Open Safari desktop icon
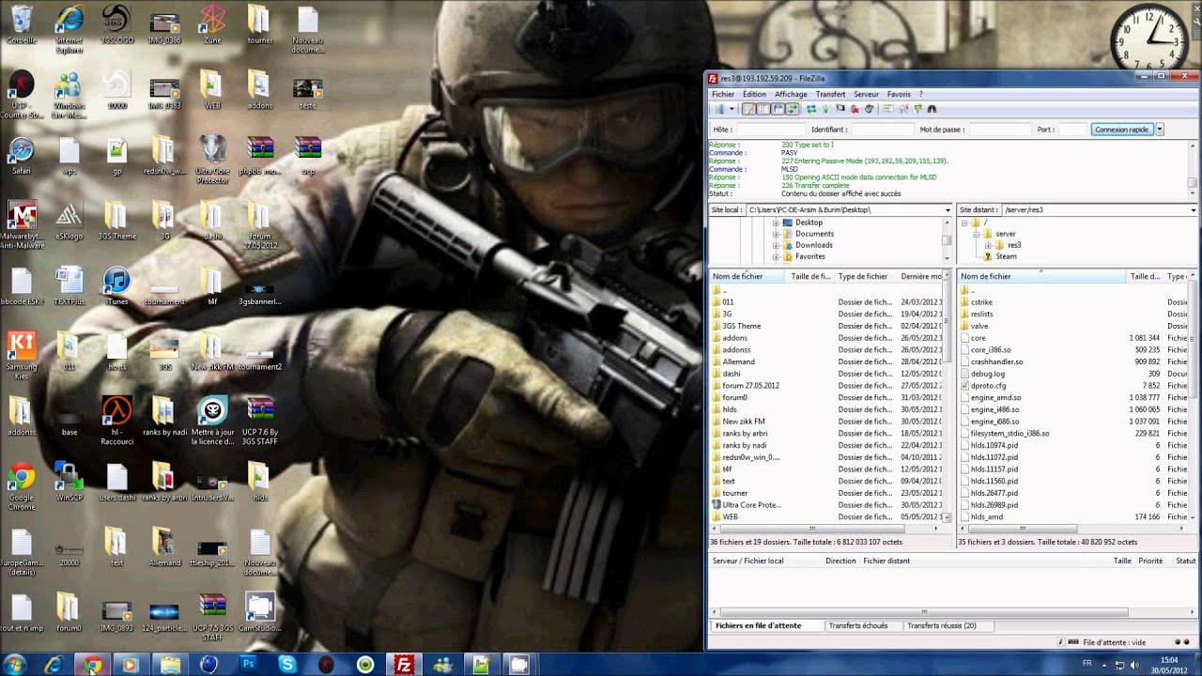This screenshot has height=676, width=1202. point(21,156)
